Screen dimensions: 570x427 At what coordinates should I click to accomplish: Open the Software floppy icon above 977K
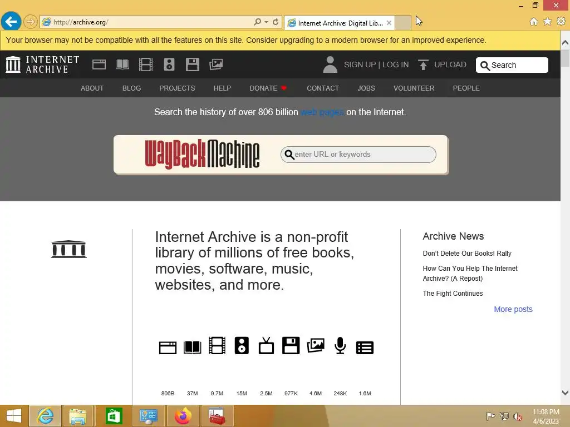click(x=291, y=345)
